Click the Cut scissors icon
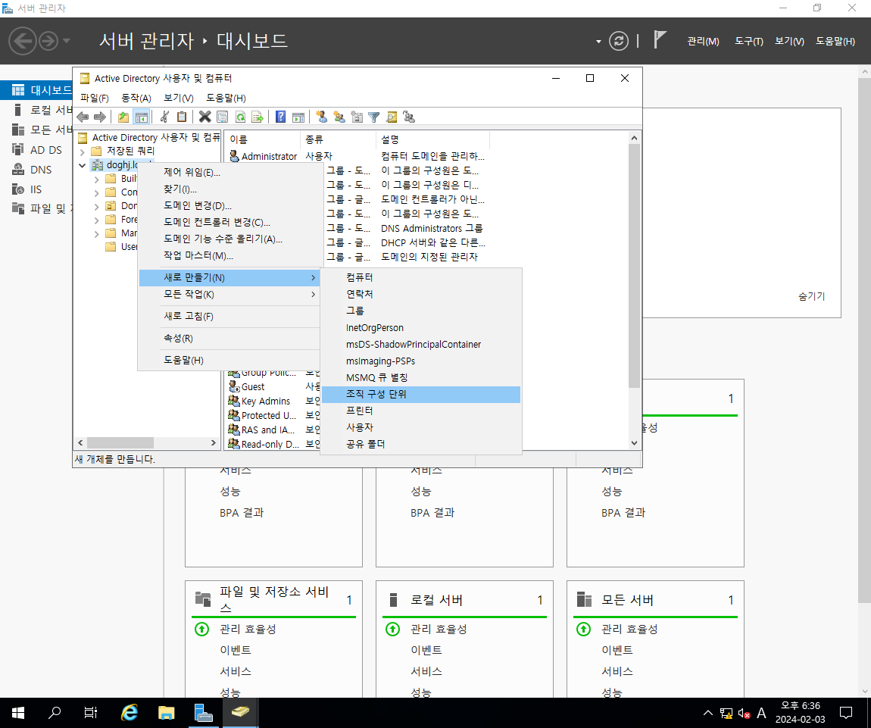The width and height of the screenshot is (871, 728). click(x=164, y=117)
